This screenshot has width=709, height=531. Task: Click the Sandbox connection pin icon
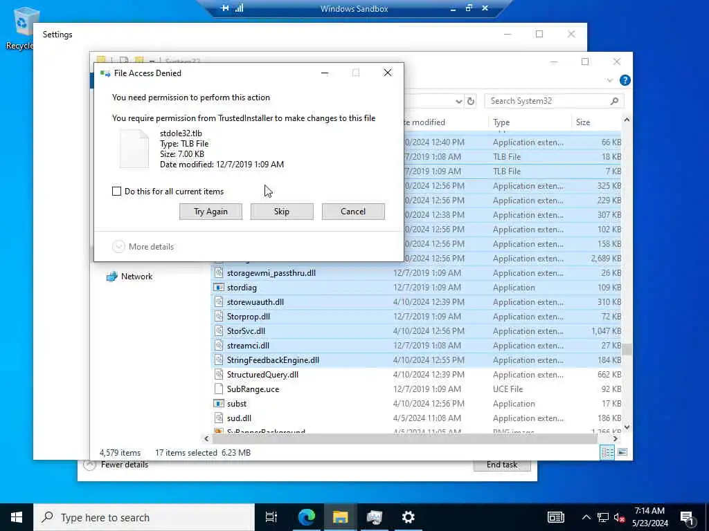point(225,8)
